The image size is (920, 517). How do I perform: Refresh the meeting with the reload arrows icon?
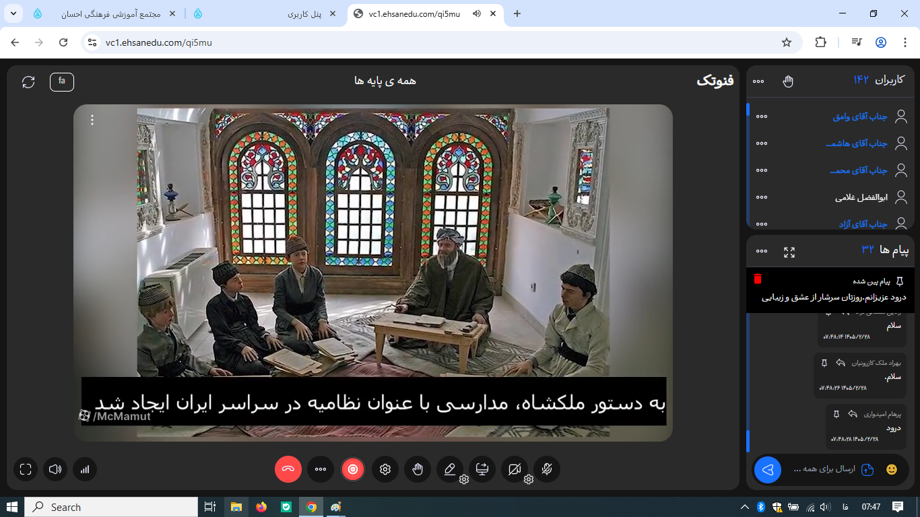[x=28, y=81]
